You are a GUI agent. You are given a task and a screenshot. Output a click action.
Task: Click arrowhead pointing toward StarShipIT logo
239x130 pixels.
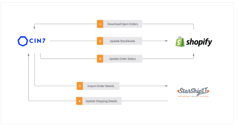[x=166, y=86]
